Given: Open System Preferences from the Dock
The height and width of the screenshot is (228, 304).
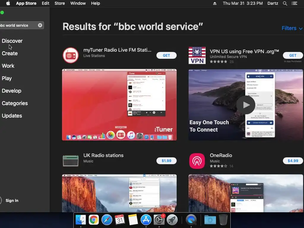Looking at the screenshot, I should click(x=159, y=220).
